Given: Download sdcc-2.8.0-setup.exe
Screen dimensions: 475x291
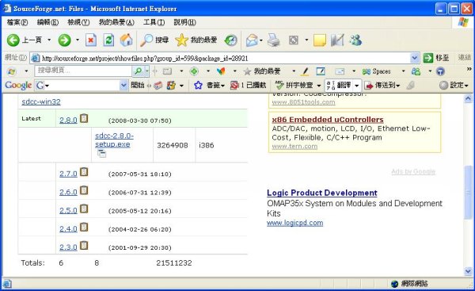Looking at the screenshot, I should [114, 140].
